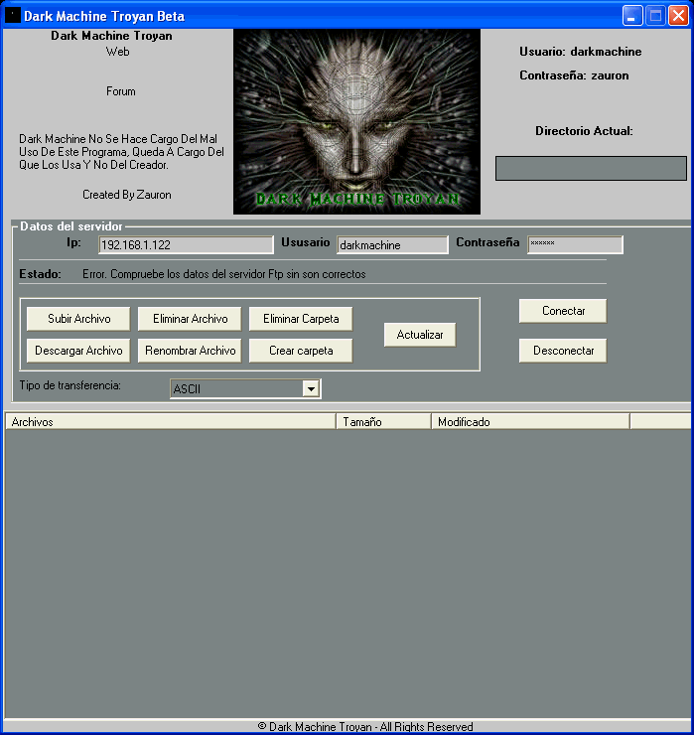Screen dimensions: 694x735
Task: Click the Dark Machine Troyan face image
Action: 356,121
